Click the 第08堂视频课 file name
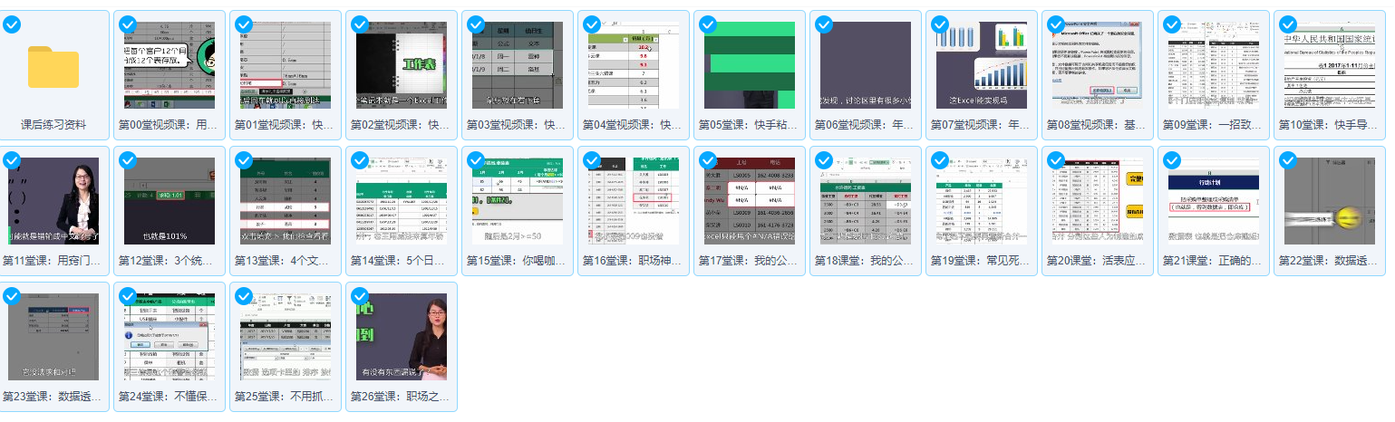Image resolution: width=1395 pixels, height=422 pixels. 1098,125
